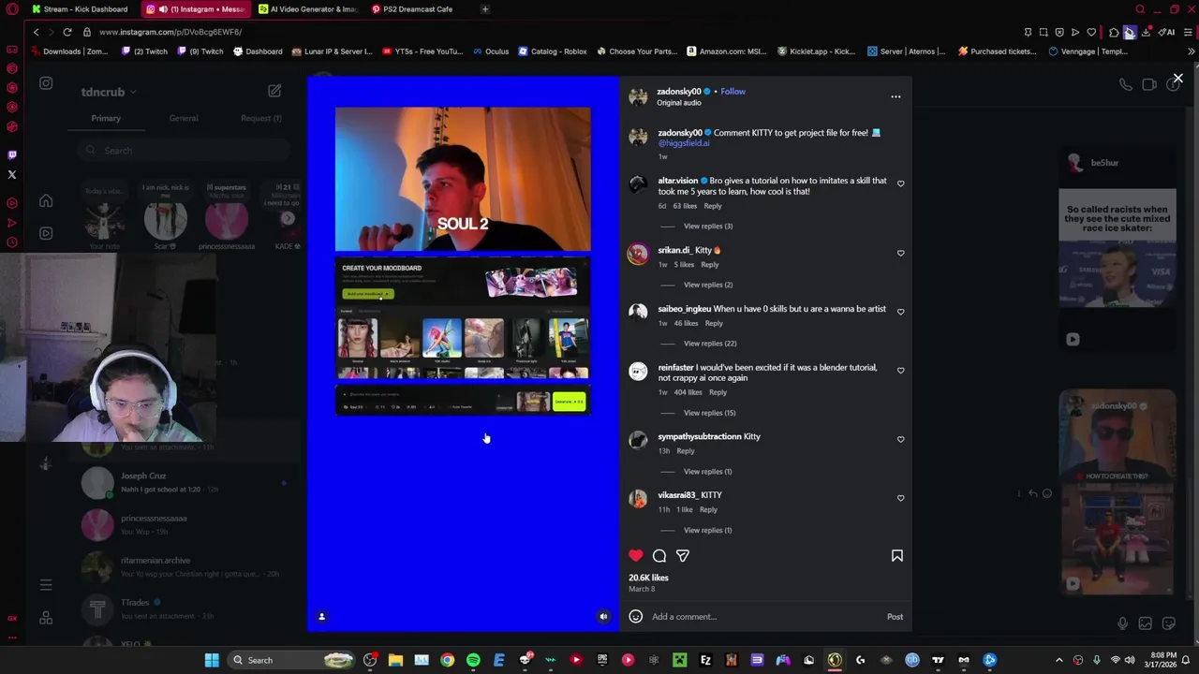1199x674 pixels.
Task: Open the tdncrub account switcher chevron
Action: (133, 93)
